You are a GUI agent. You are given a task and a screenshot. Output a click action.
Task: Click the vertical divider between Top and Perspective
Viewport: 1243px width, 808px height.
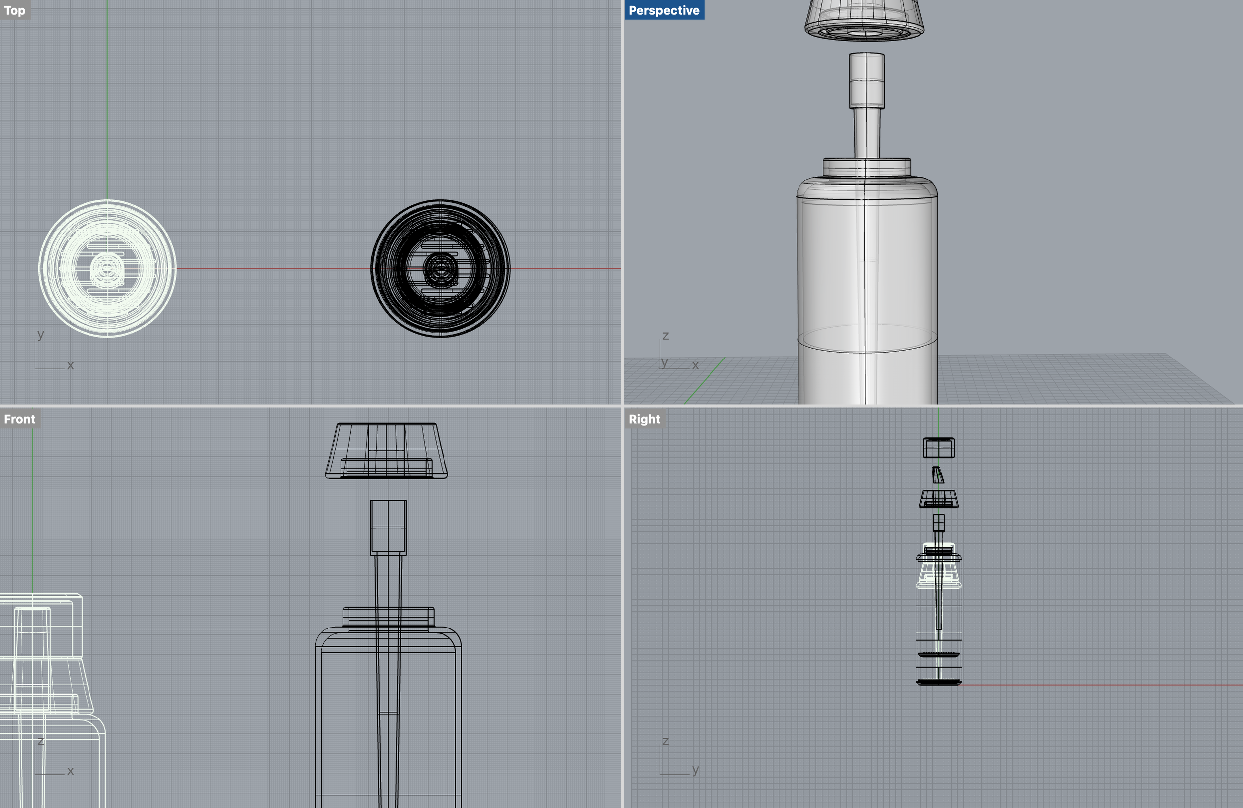click(x=622, y=202)
